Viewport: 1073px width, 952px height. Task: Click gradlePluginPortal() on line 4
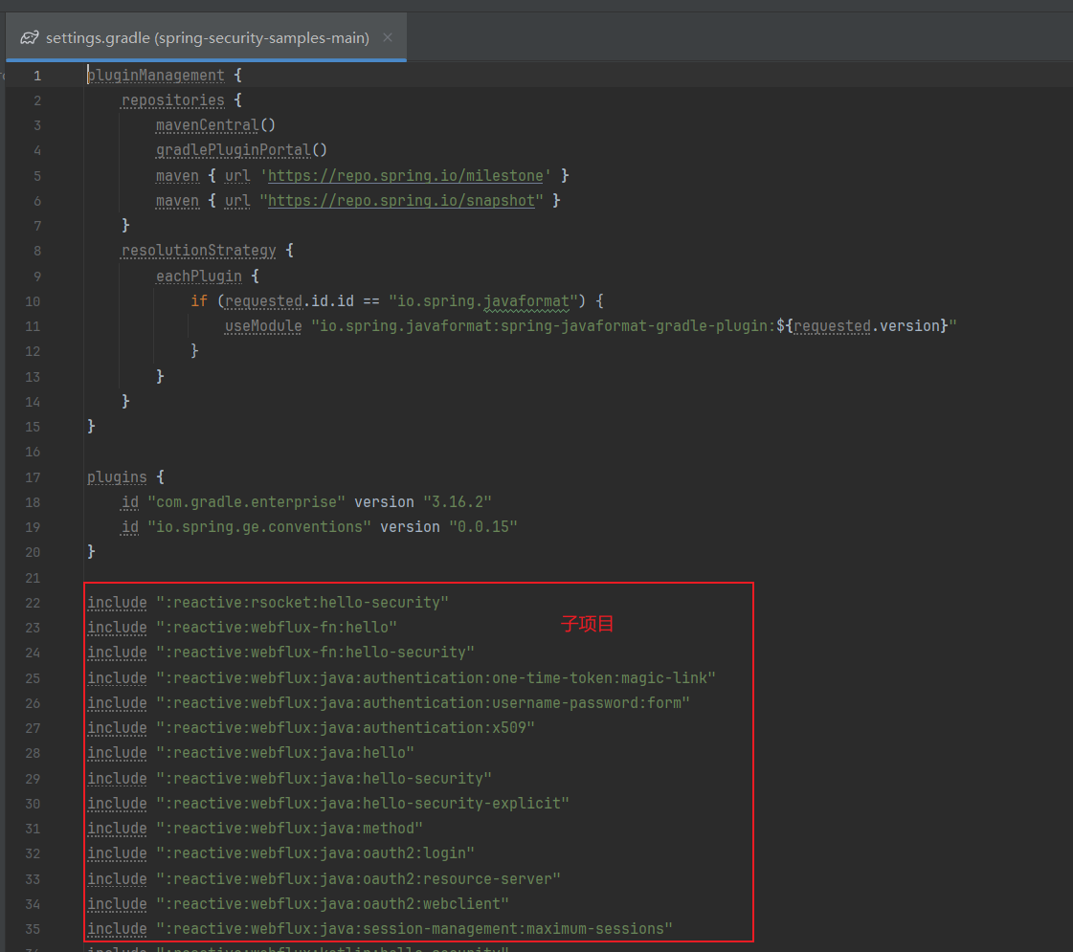coord(241,150)
